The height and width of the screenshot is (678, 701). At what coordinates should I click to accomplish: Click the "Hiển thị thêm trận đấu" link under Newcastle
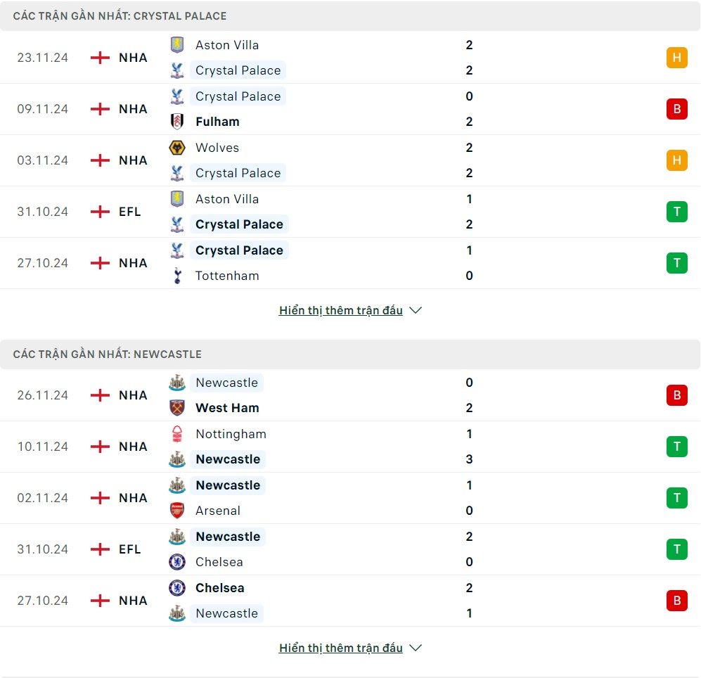(x=340, y=648)
